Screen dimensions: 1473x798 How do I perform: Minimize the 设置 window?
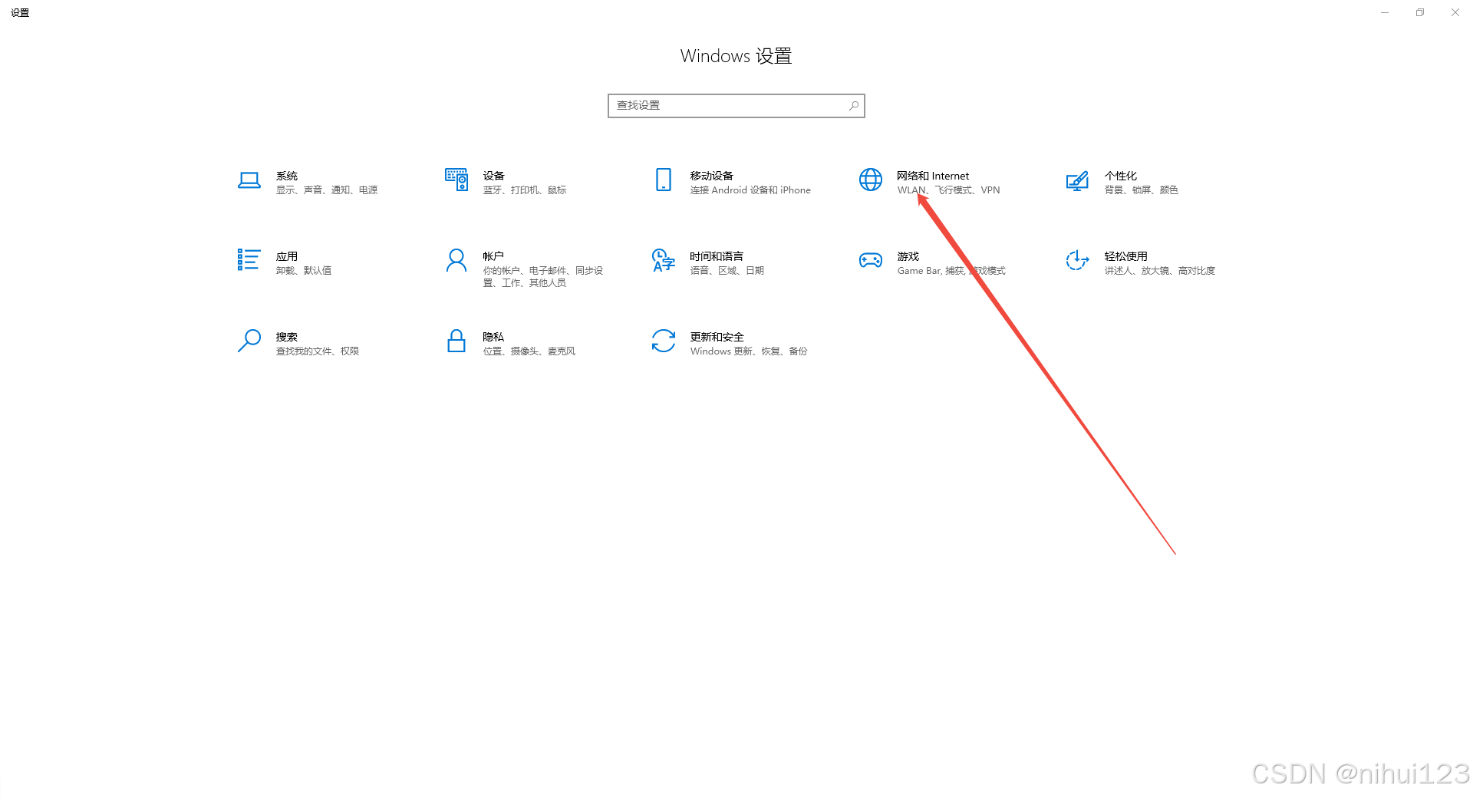coord(1385,12)
